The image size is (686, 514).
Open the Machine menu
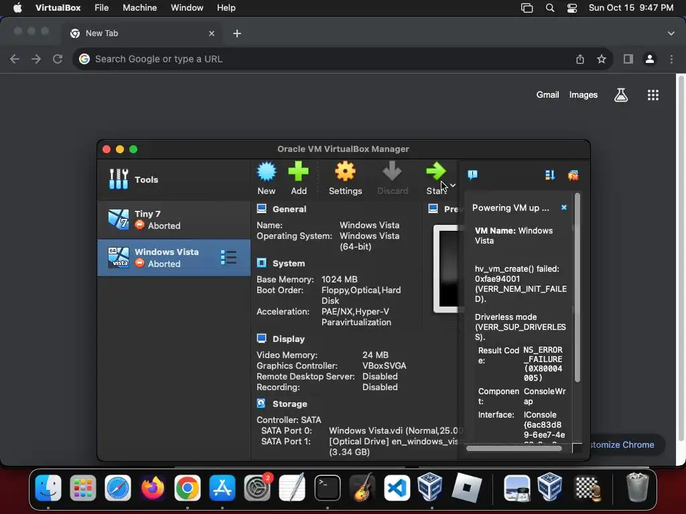point(139,8)
